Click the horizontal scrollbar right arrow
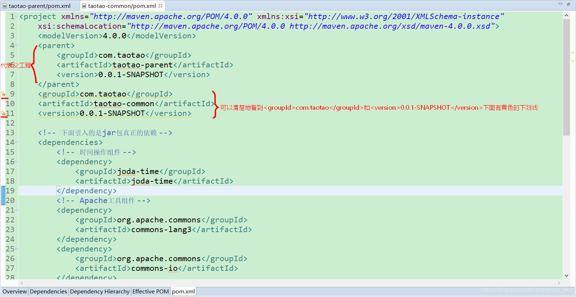 [559, 283]
